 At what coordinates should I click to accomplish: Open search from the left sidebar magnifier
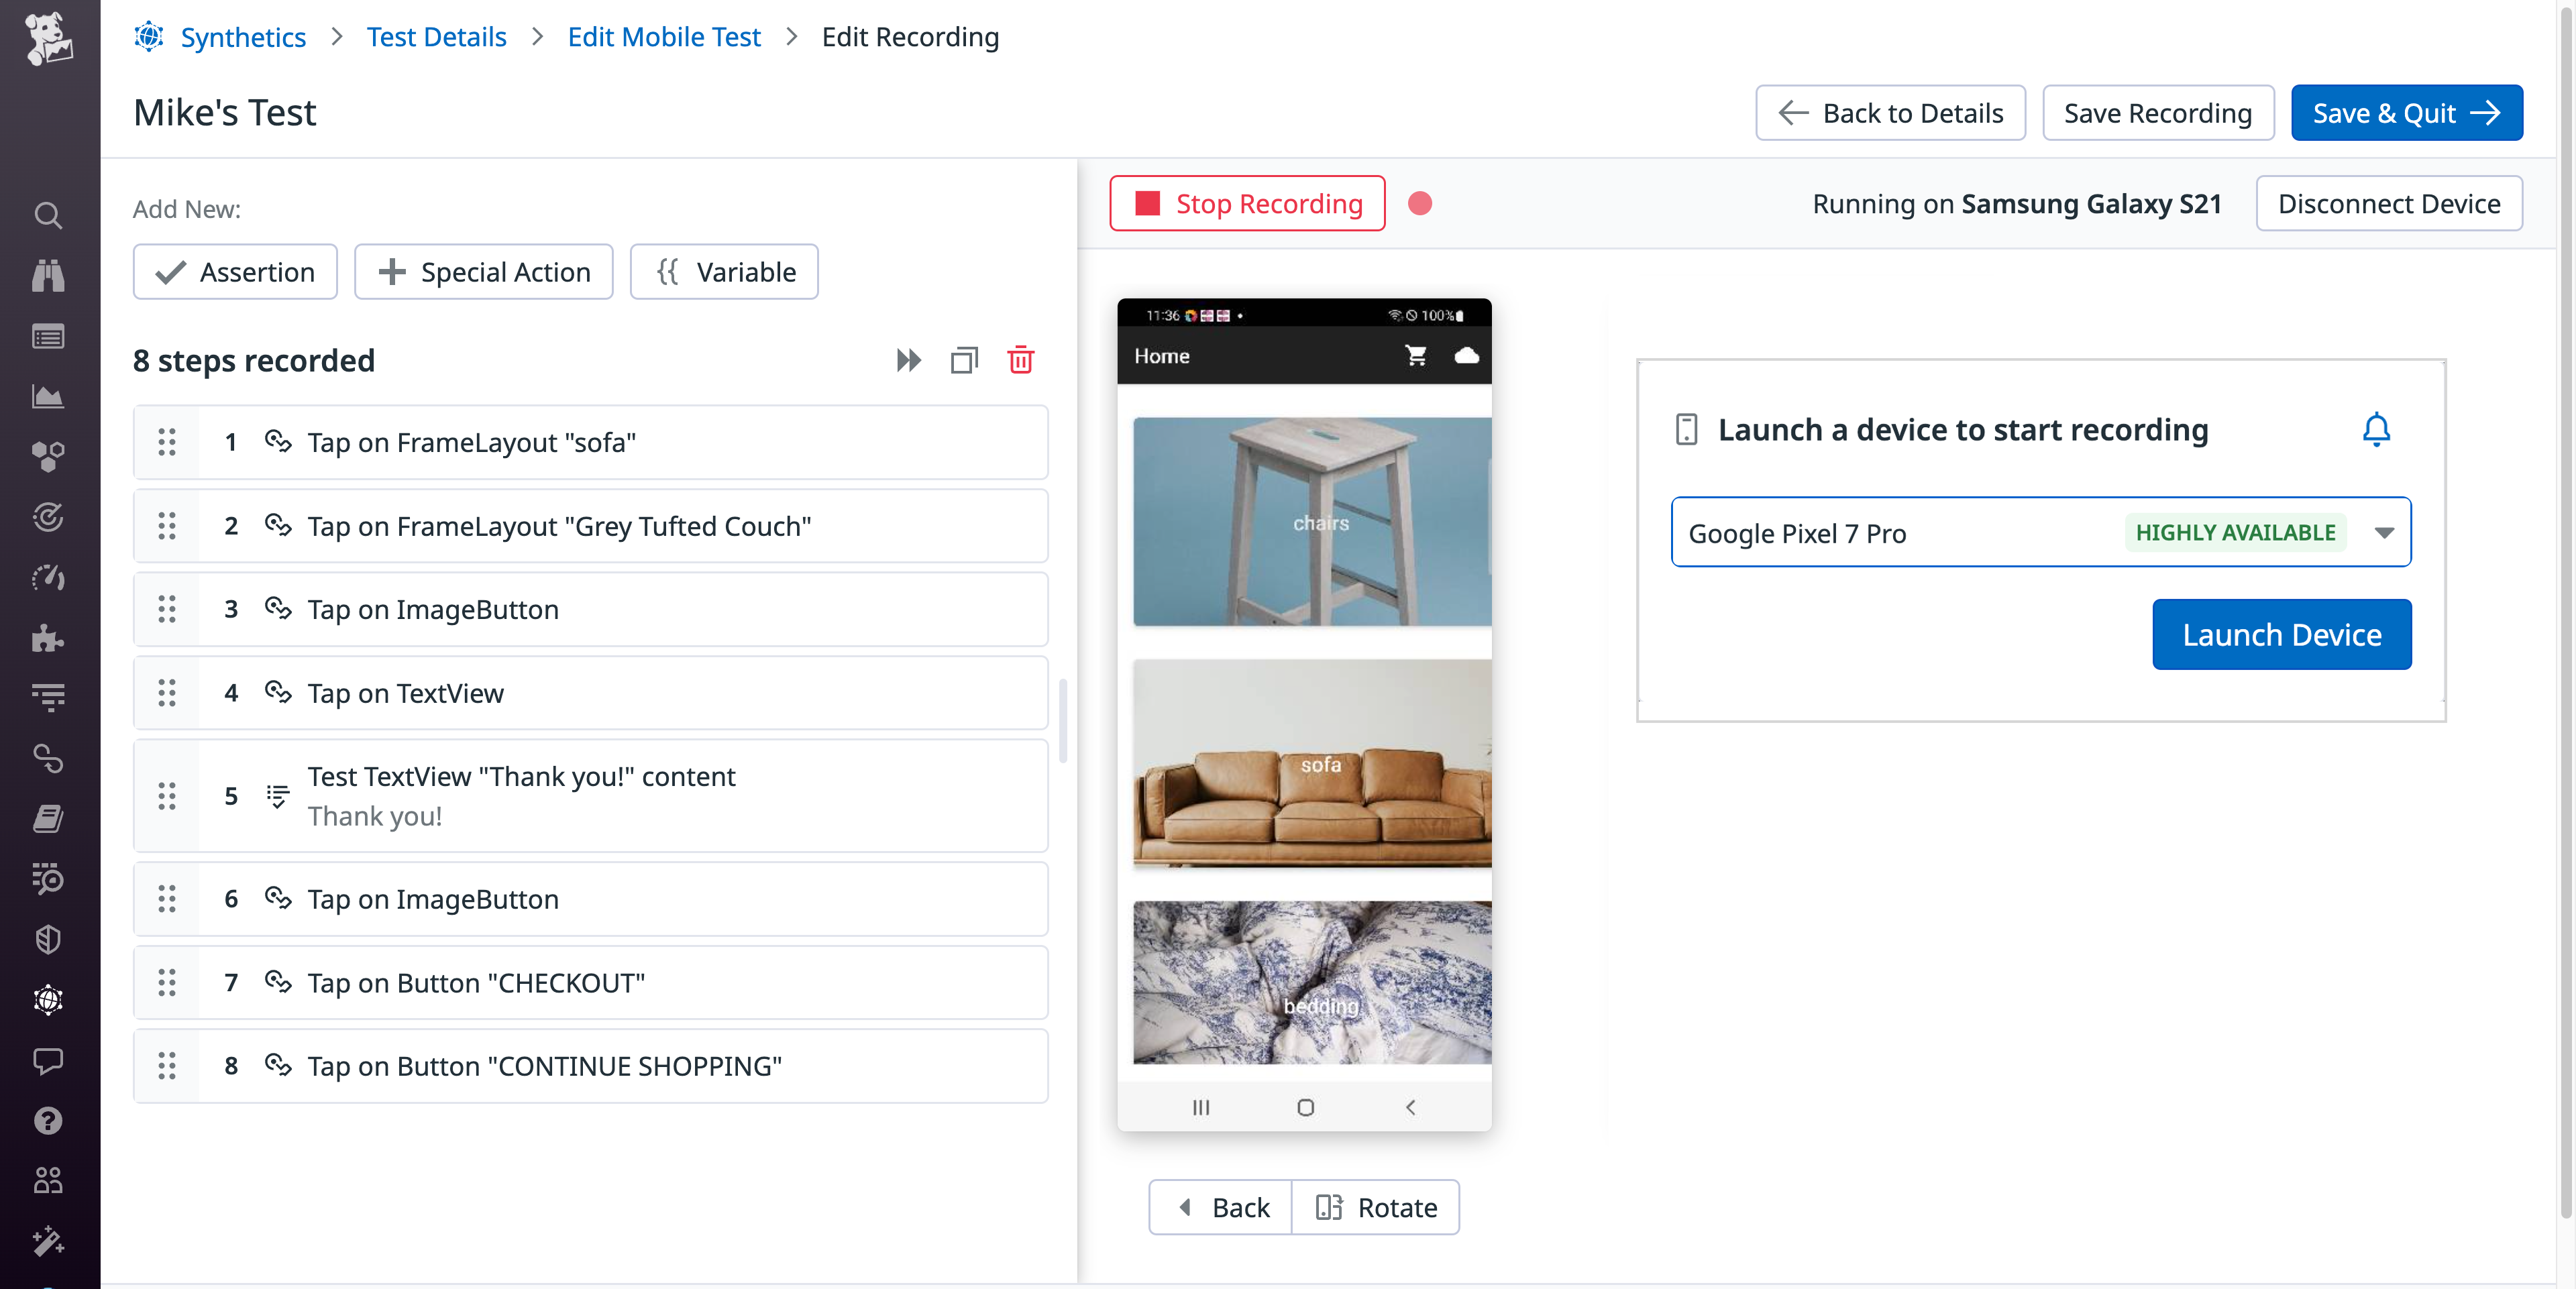point(48,215)
